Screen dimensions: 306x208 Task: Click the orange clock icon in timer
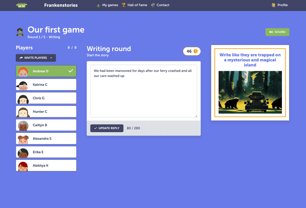[195, 51]
